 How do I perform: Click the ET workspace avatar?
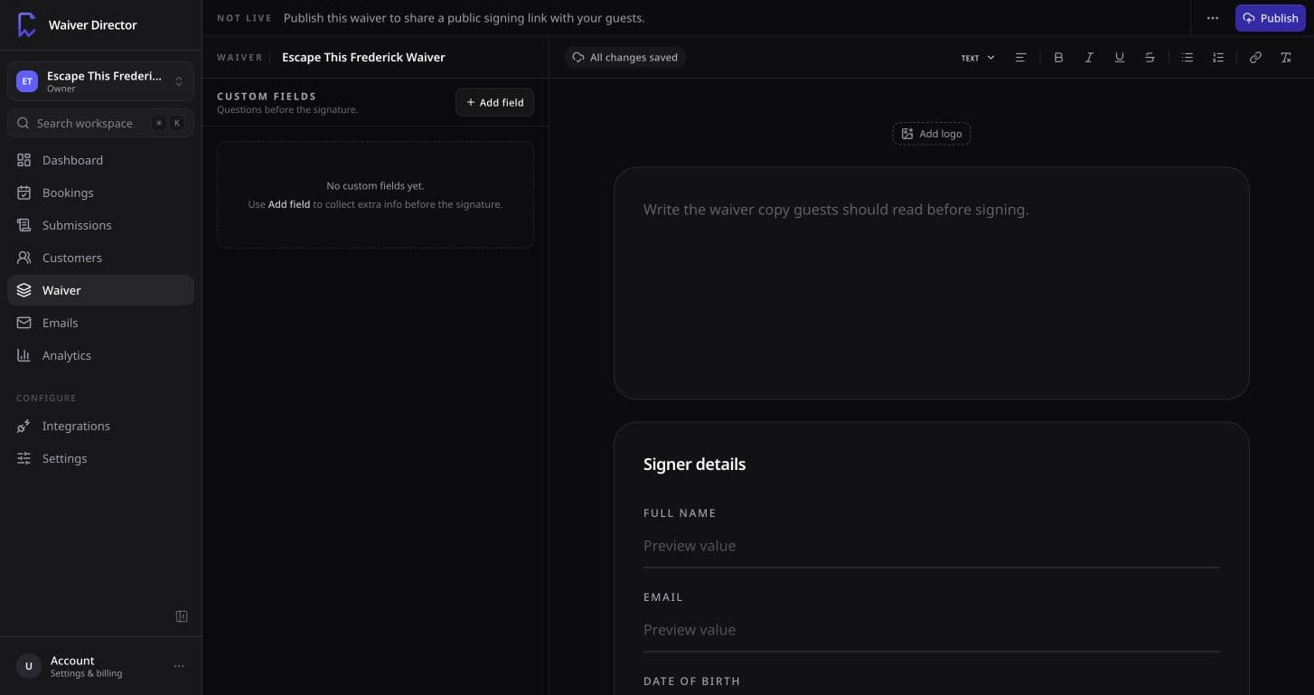click(x=27, y=81)
